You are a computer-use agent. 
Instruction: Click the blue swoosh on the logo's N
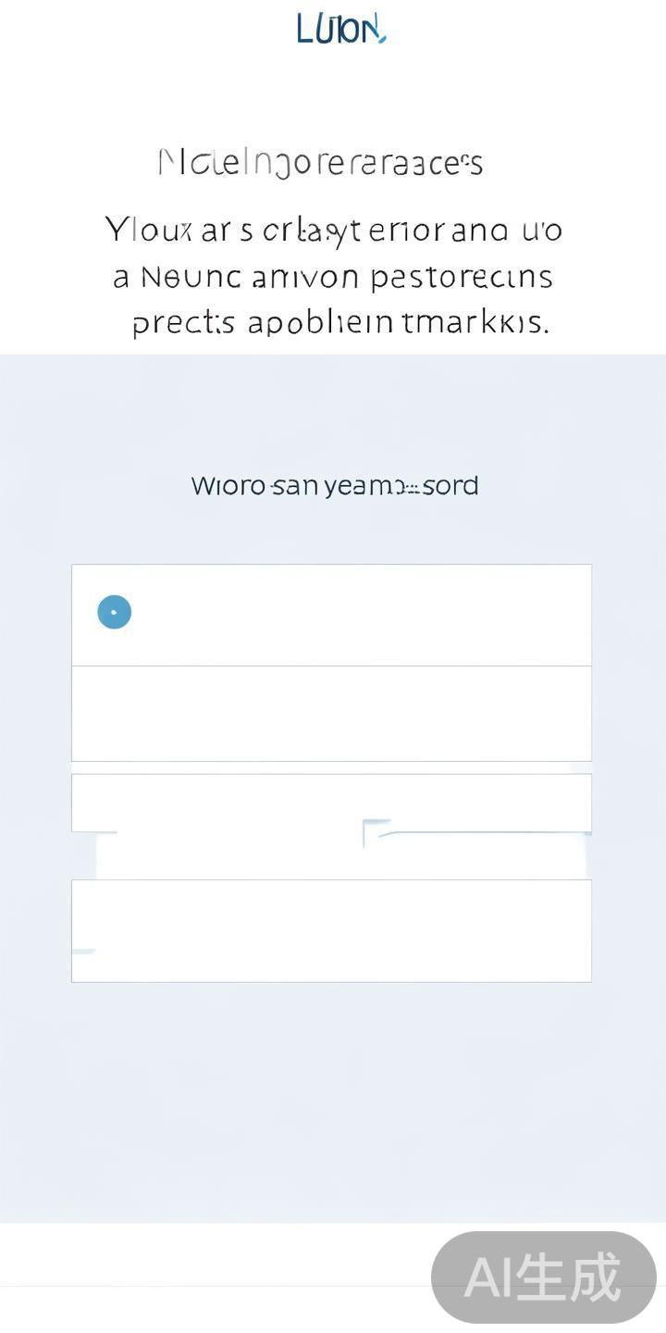tap(379, 37)
